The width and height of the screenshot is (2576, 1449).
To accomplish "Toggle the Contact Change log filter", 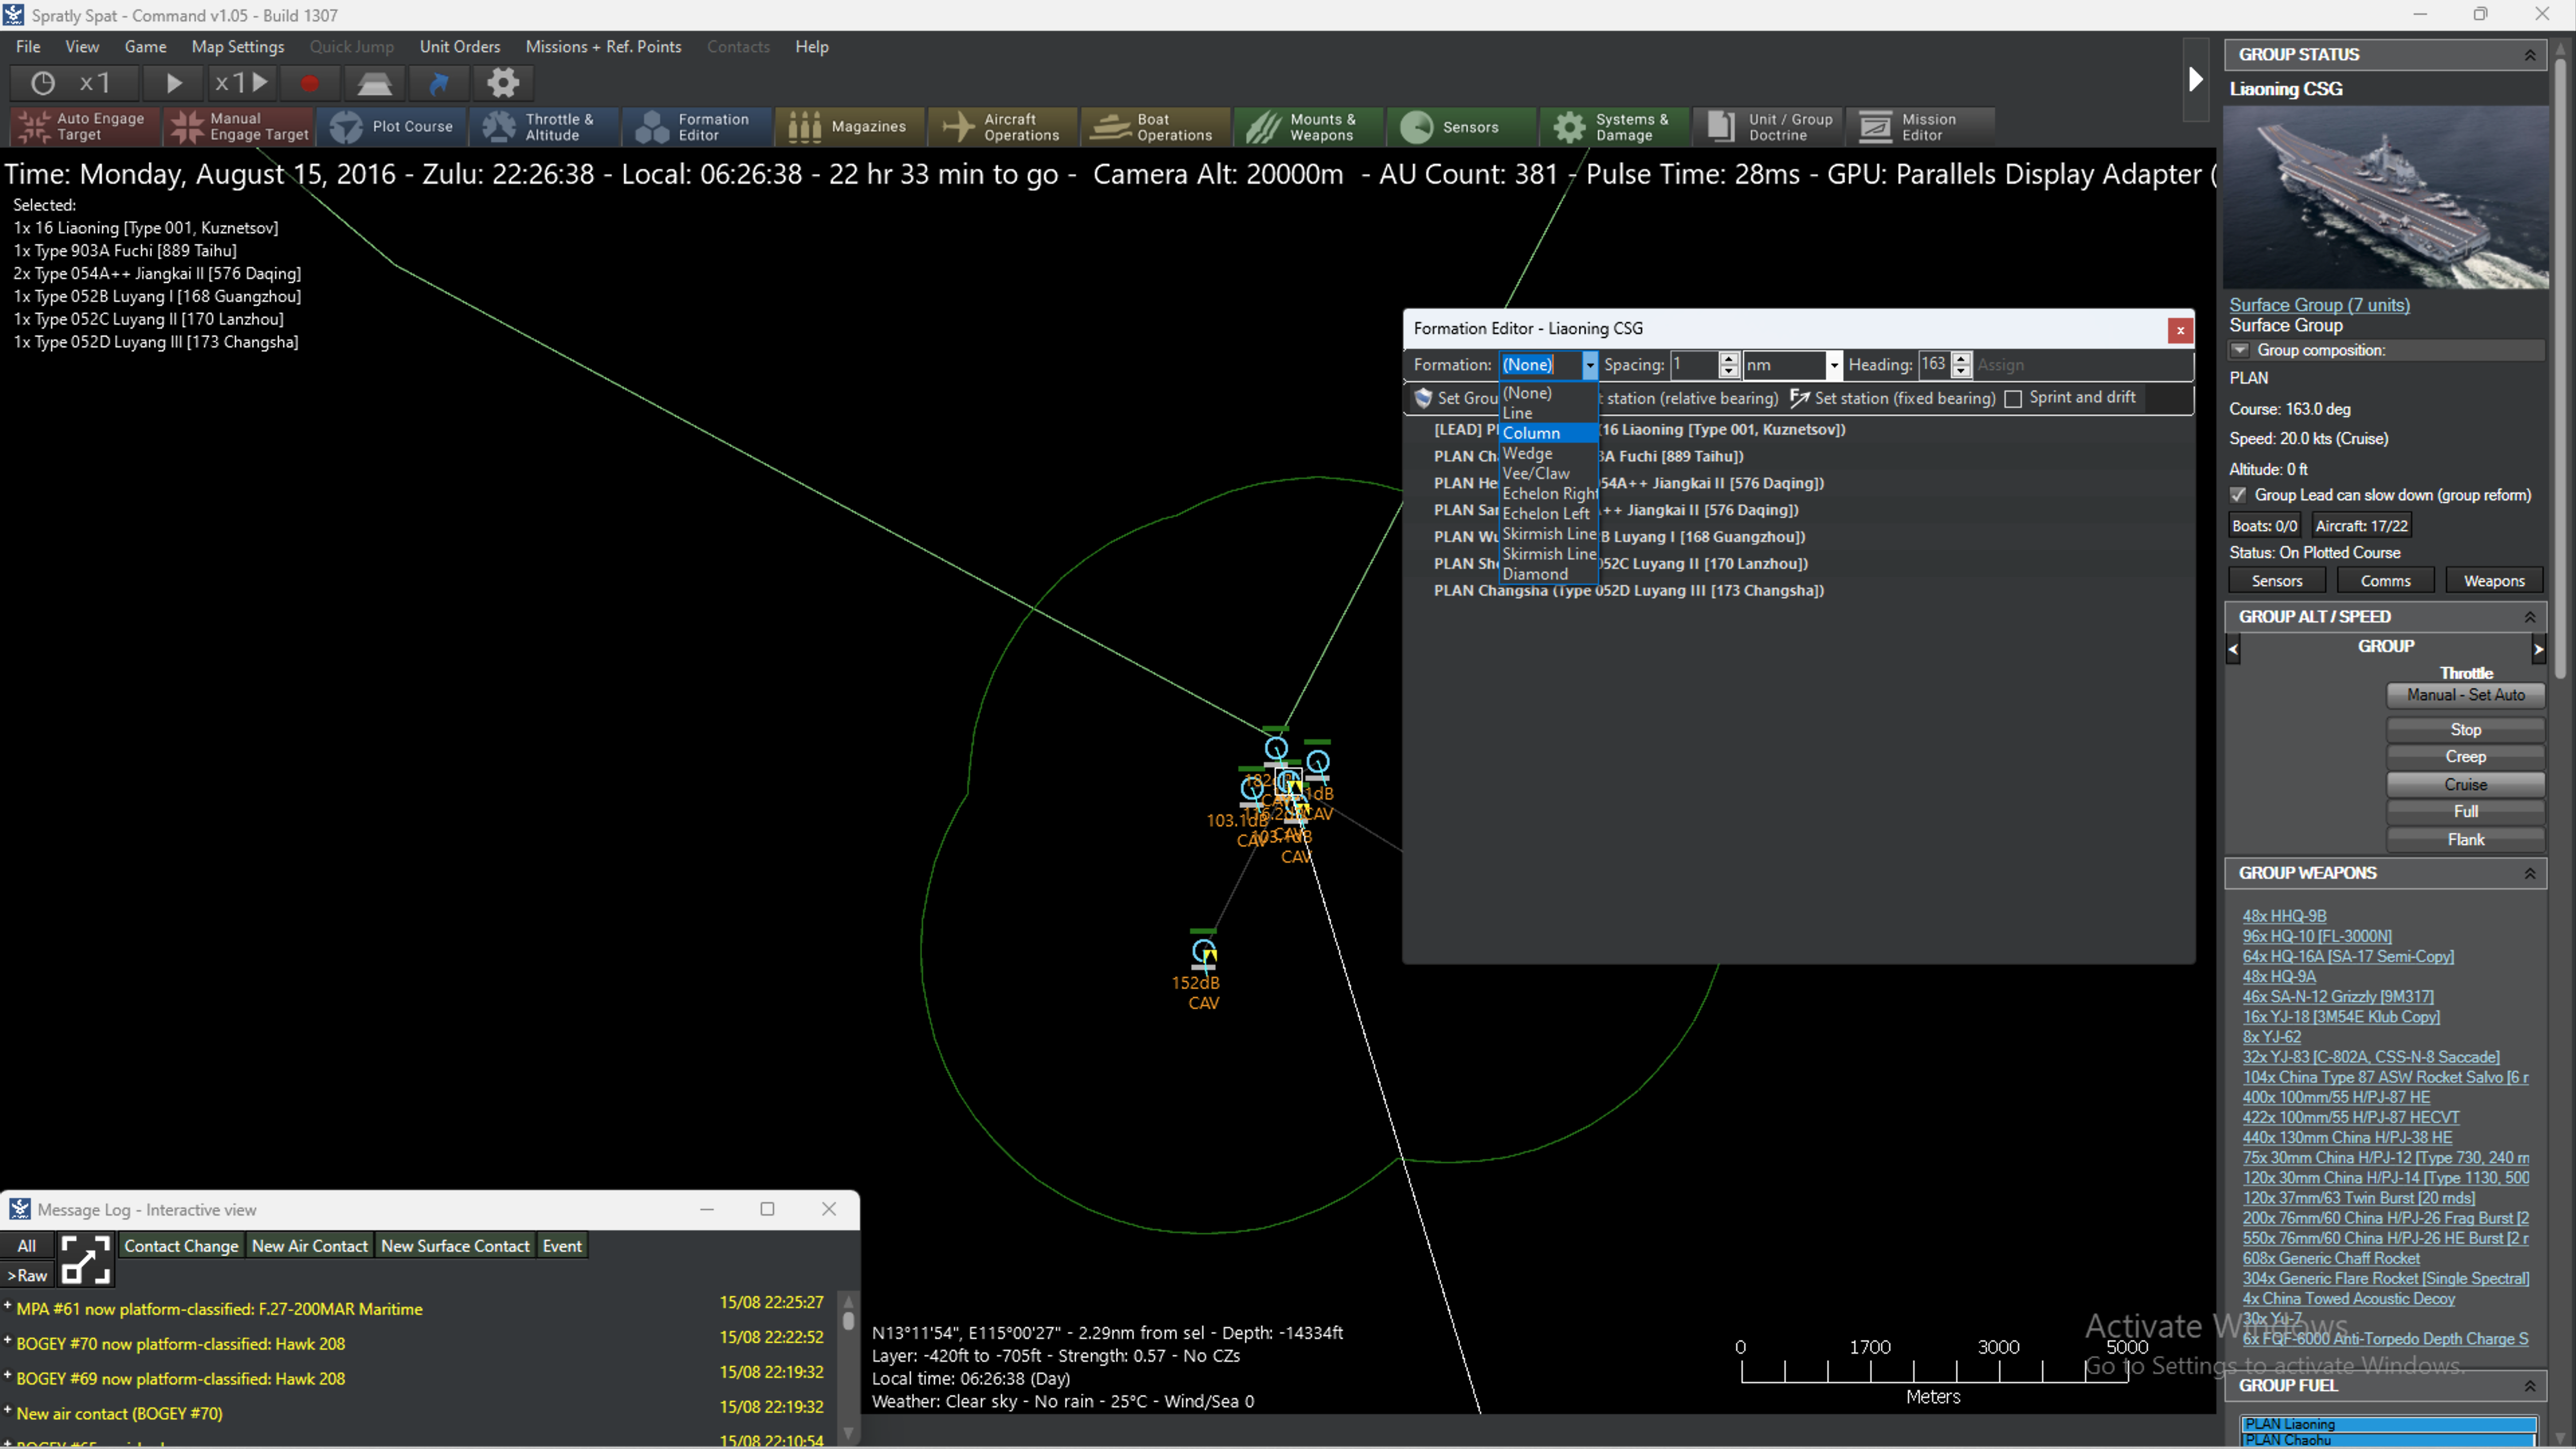I will 181,1246.
